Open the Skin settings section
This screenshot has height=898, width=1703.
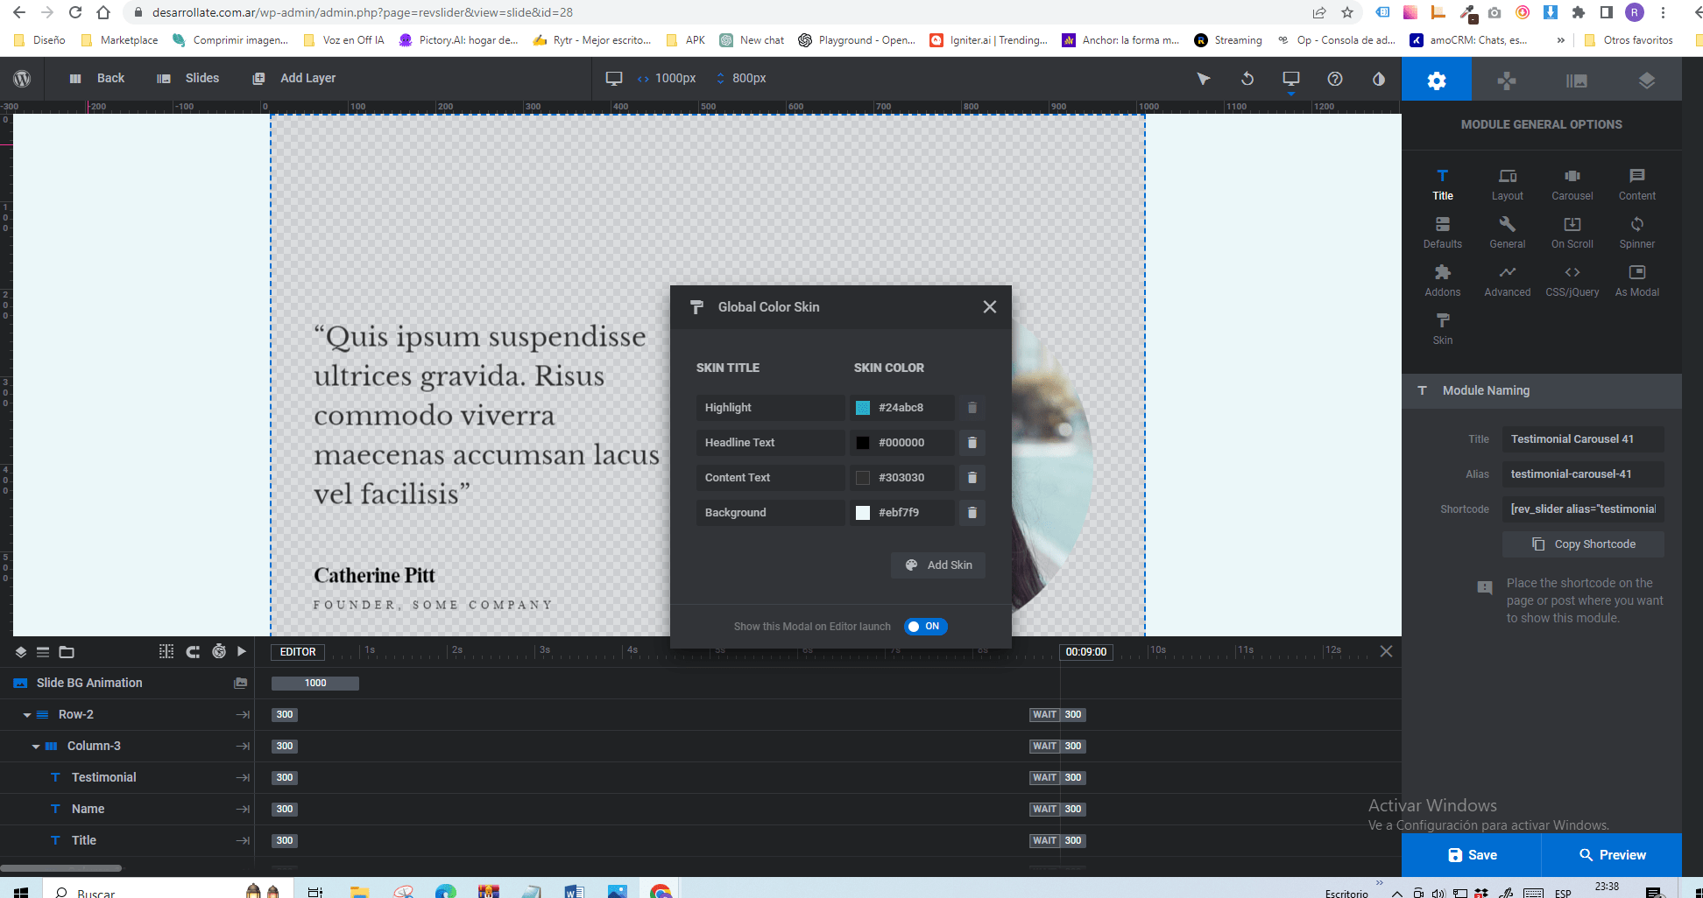pos(1443,329)
